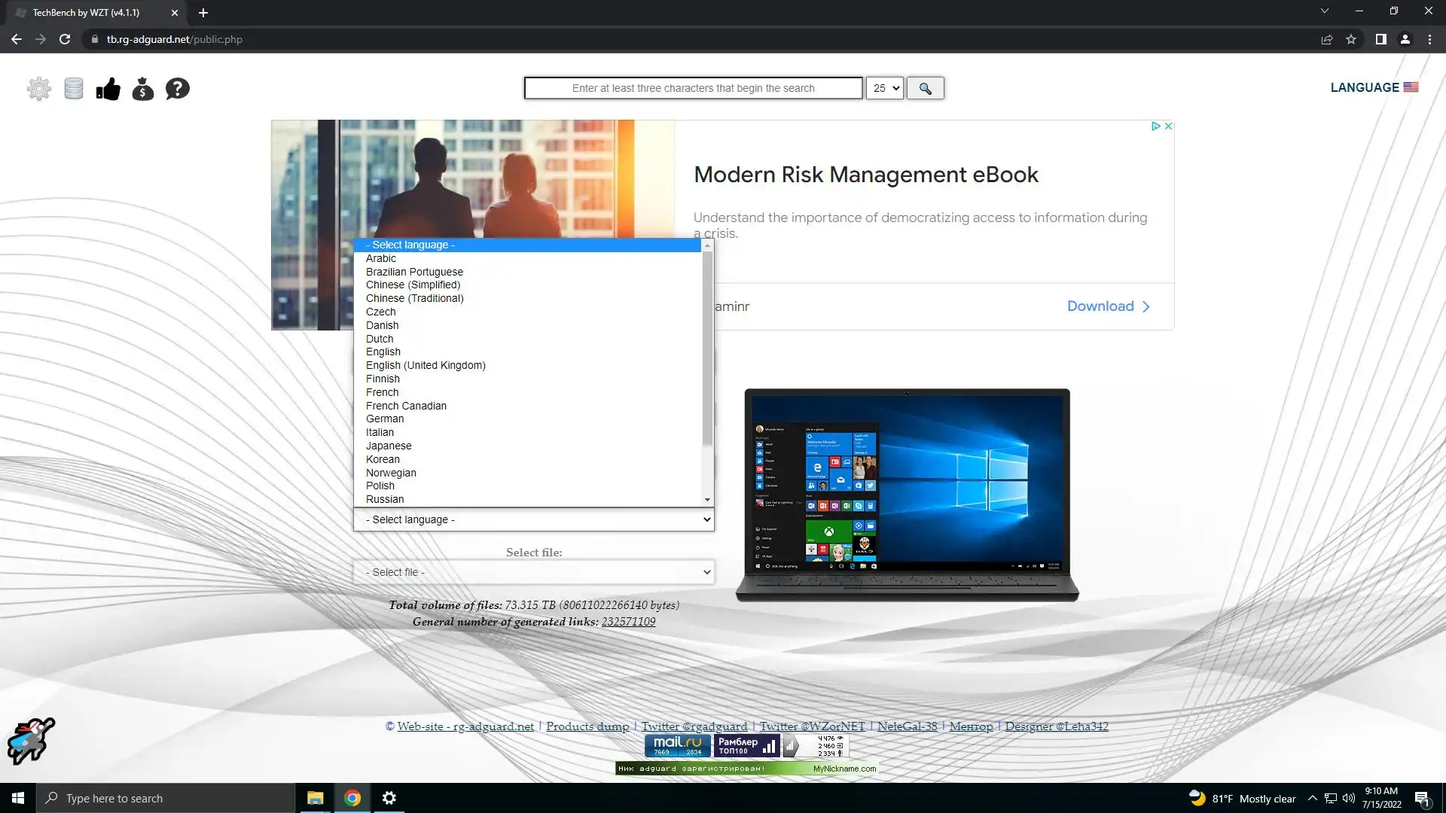The height and width of the screenshot is (813, 1446).
Task: Click the money bag donate icon
Action: pos(143,89)
